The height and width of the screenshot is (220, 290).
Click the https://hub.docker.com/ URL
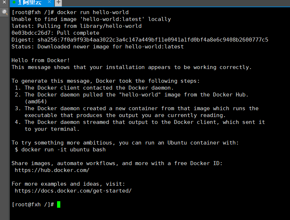[52, 170]
